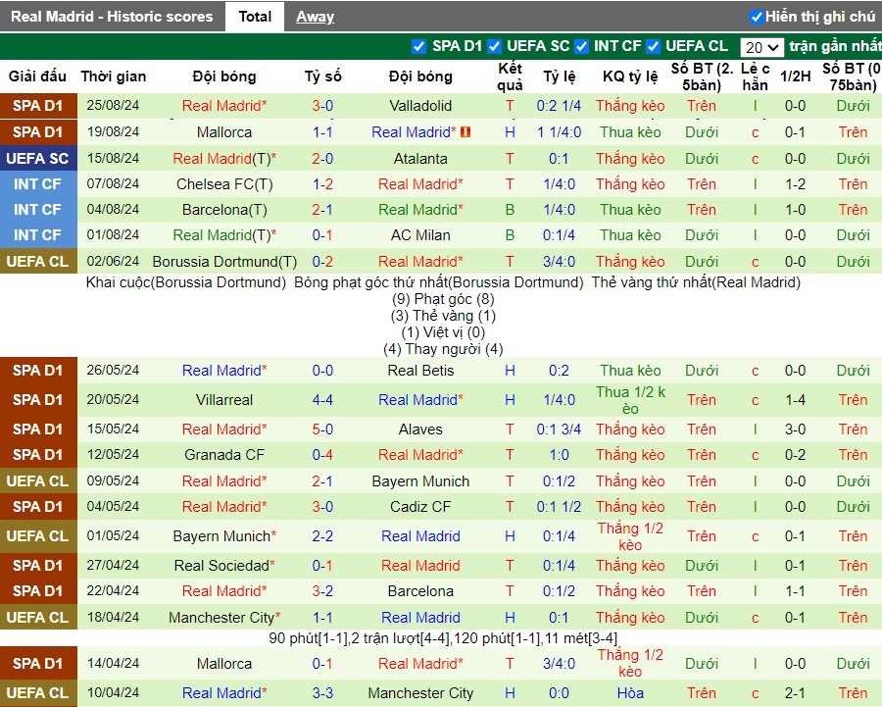Image resolution: width=882 pixels, height=707 pixels.
Task: Click Granada CF team name
Action: coord(224,455)
